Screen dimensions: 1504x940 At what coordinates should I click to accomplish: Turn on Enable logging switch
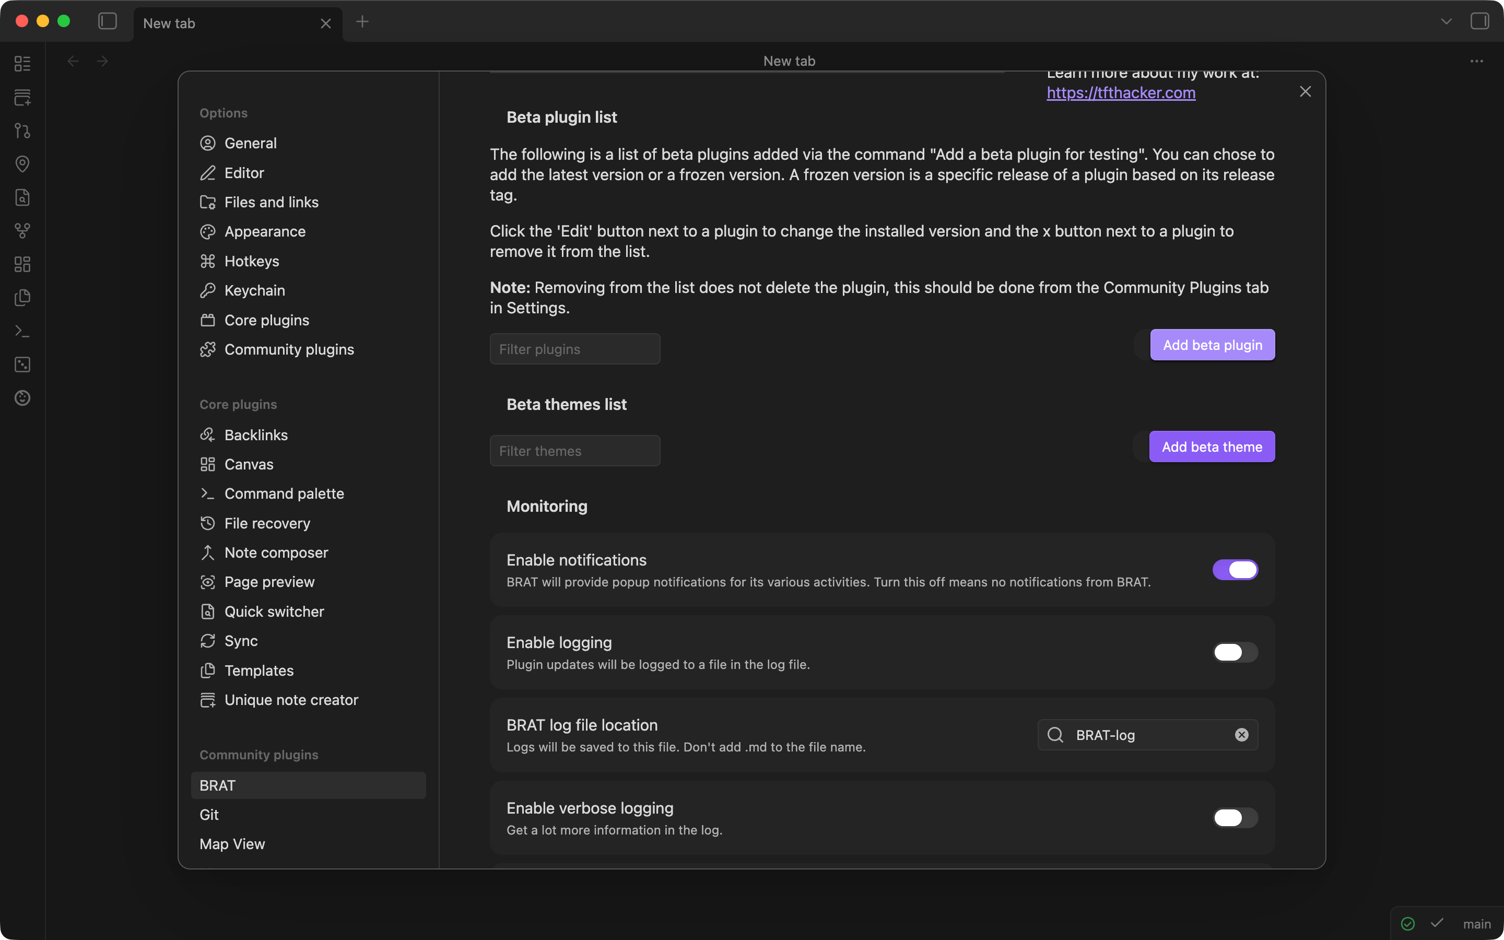(1235, 652)
